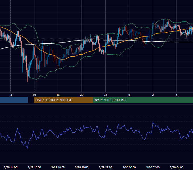The width and height of the screenshot is (193, 170).
Task: Click the hour label 18 on the price chart axis
Action: coord(58,95)
